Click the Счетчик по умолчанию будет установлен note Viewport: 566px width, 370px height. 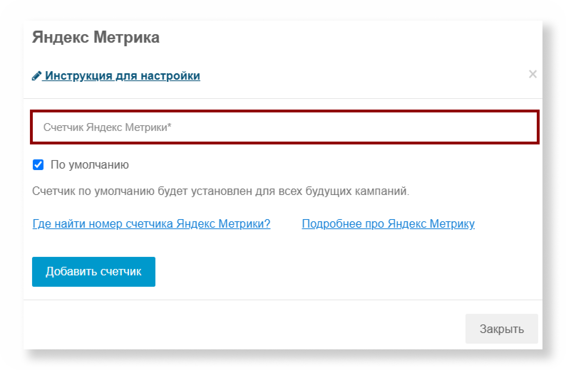221,191
